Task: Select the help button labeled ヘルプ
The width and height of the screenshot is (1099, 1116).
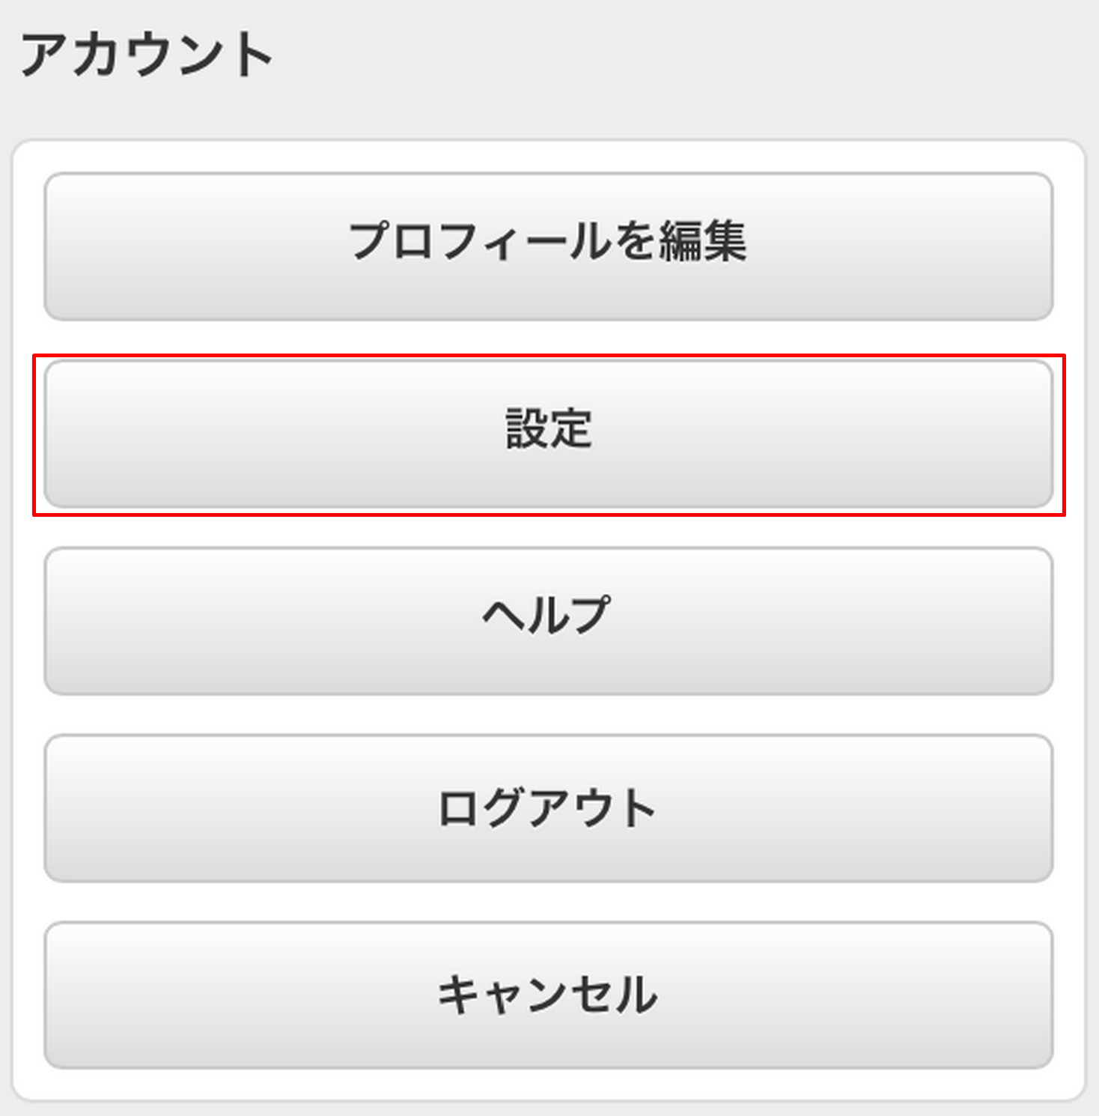Action: [x=549, y=620]
